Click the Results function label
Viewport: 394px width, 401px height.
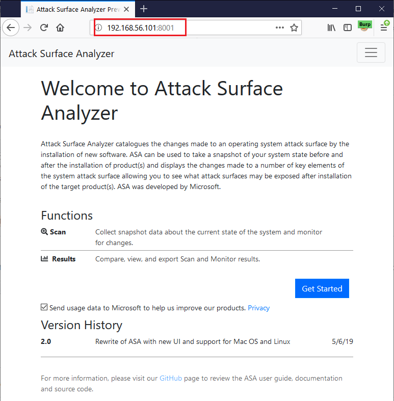[x=64, y=259]
